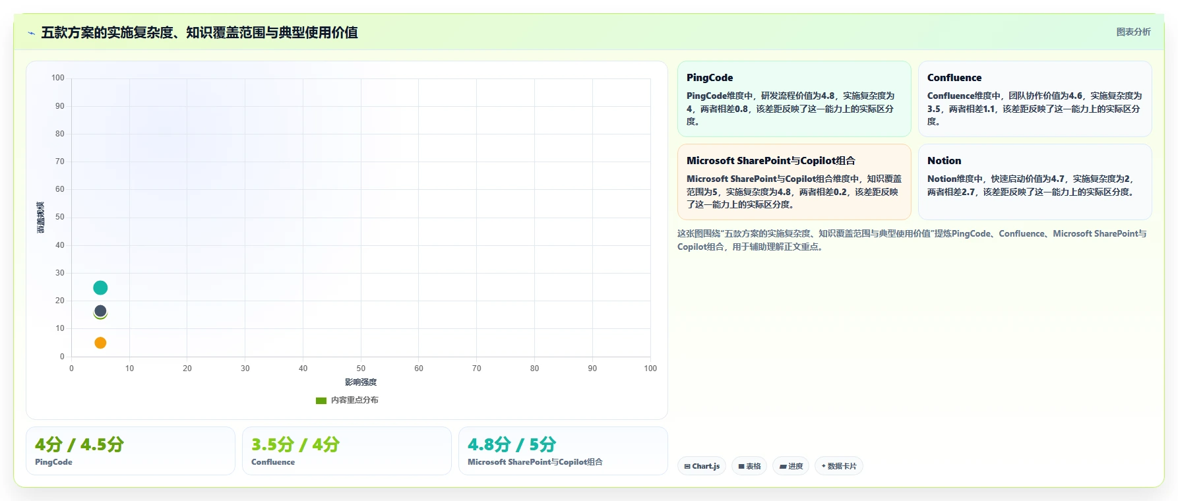Click the Microsoft SharePoint与Copilot组合 card heading
The image size is (1178, 501).
coord(771,161)
